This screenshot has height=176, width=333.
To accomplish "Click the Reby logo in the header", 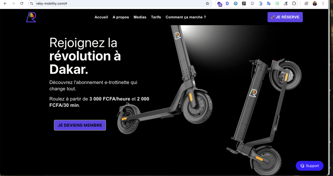I will (x=31, y=17).
